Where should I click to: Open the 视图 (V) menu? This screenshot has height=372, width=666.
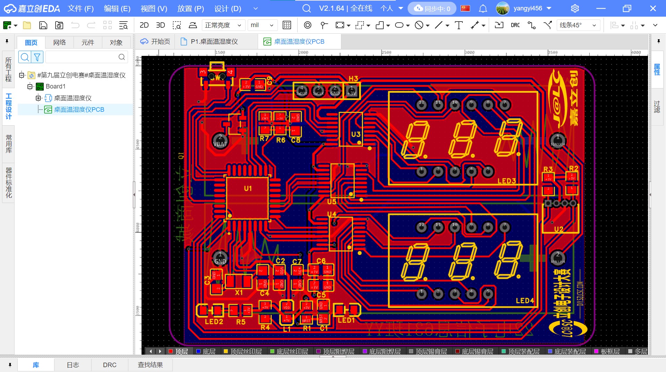[x=154, y=8]
